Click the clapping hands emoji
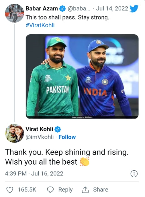This screenshot has height=197, width=145. (85, 162)
